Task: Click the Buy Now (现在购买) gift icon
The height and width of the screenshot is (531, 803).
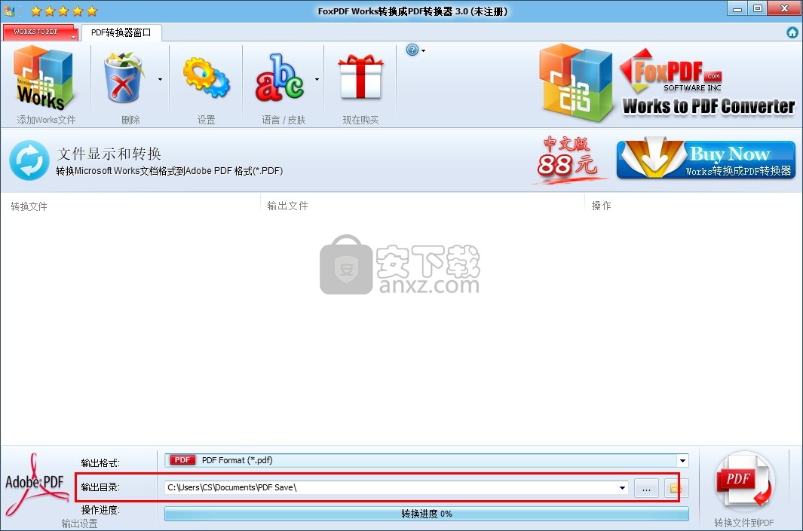Action: pyautogui.click(x=360, y=77)
